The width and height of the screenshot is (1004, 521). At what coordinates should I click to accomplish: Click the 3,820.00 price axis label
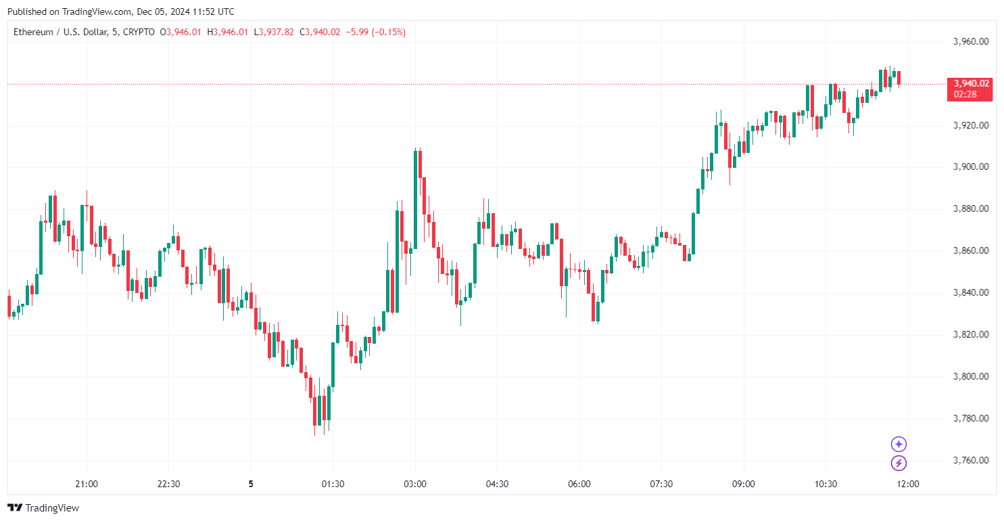(971, 335)
